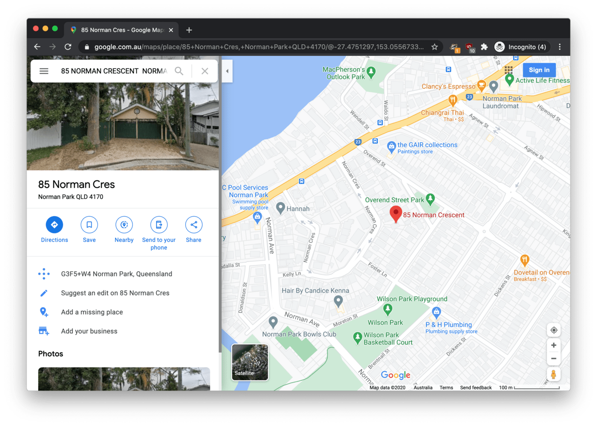Click the Hannah place marker
The height and width of the screenshot is (426, 597).
[280, 207]
